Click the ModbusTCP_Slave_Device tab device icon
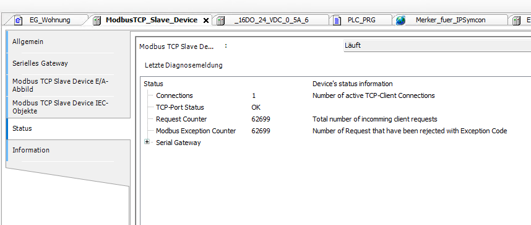The width and height of the screenshot is (531, 225). point(97,20)
